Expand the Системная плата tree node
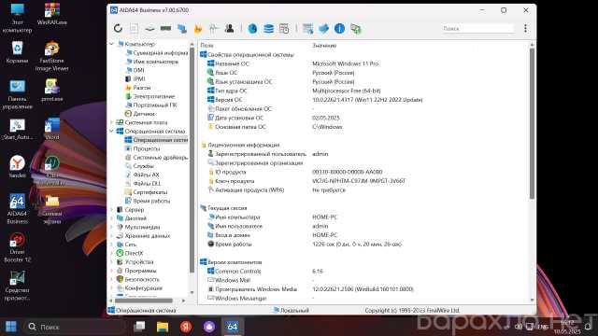The height and width of the screenshot is (336, 598). tap(112, 122)
